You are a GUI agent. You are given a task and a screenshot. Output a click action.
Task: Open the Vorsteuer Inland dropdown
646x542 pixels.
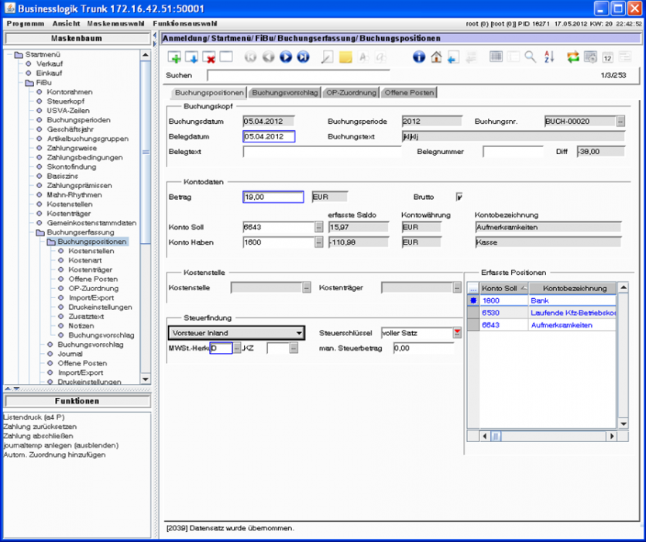coord(298,333)
